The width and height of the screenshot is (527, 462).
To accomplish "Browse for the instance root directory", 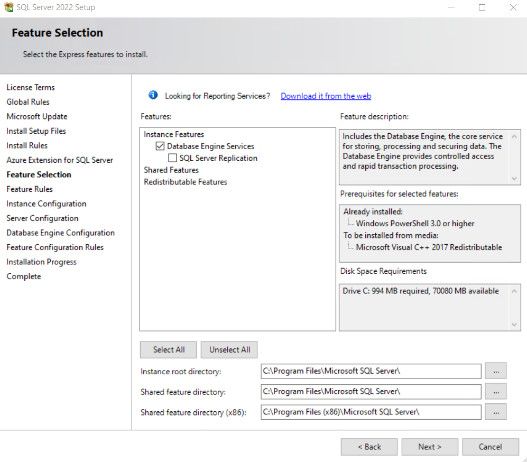I will pos(495,371).
